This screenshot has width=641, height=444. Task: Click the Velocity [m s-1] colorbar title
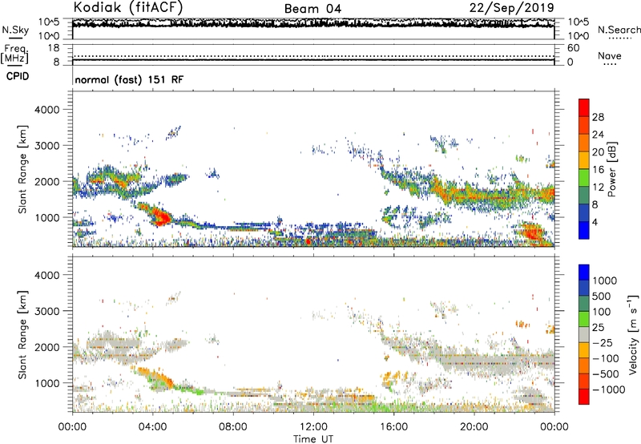point(633,334)
